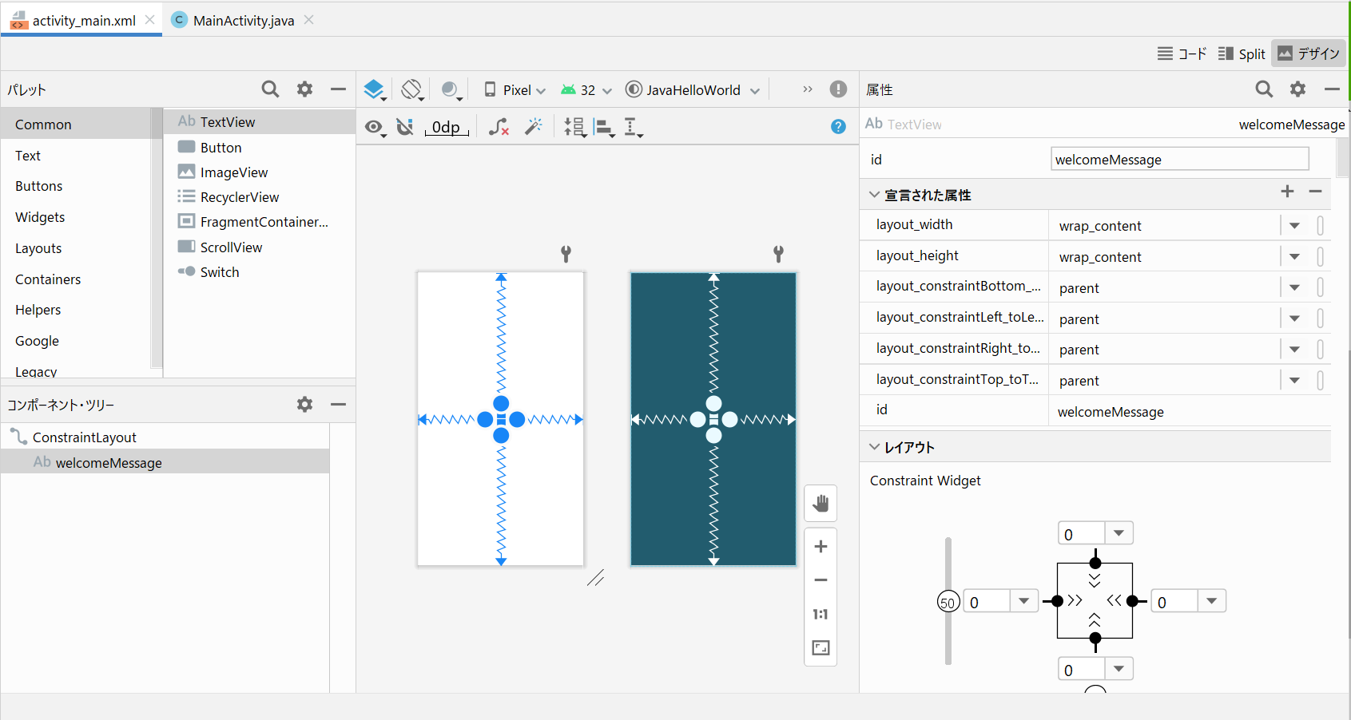Open layout_constraintTop value dropdown
The image size is (1351, 720).
(1294, 381)
